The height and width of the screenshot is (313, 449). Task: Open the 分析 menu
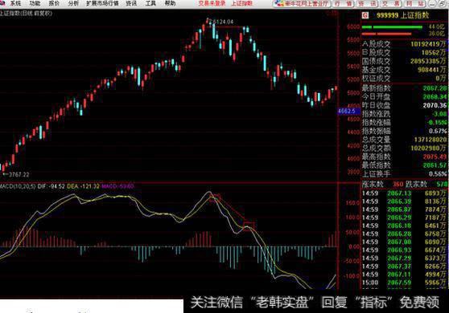point(73,3)
